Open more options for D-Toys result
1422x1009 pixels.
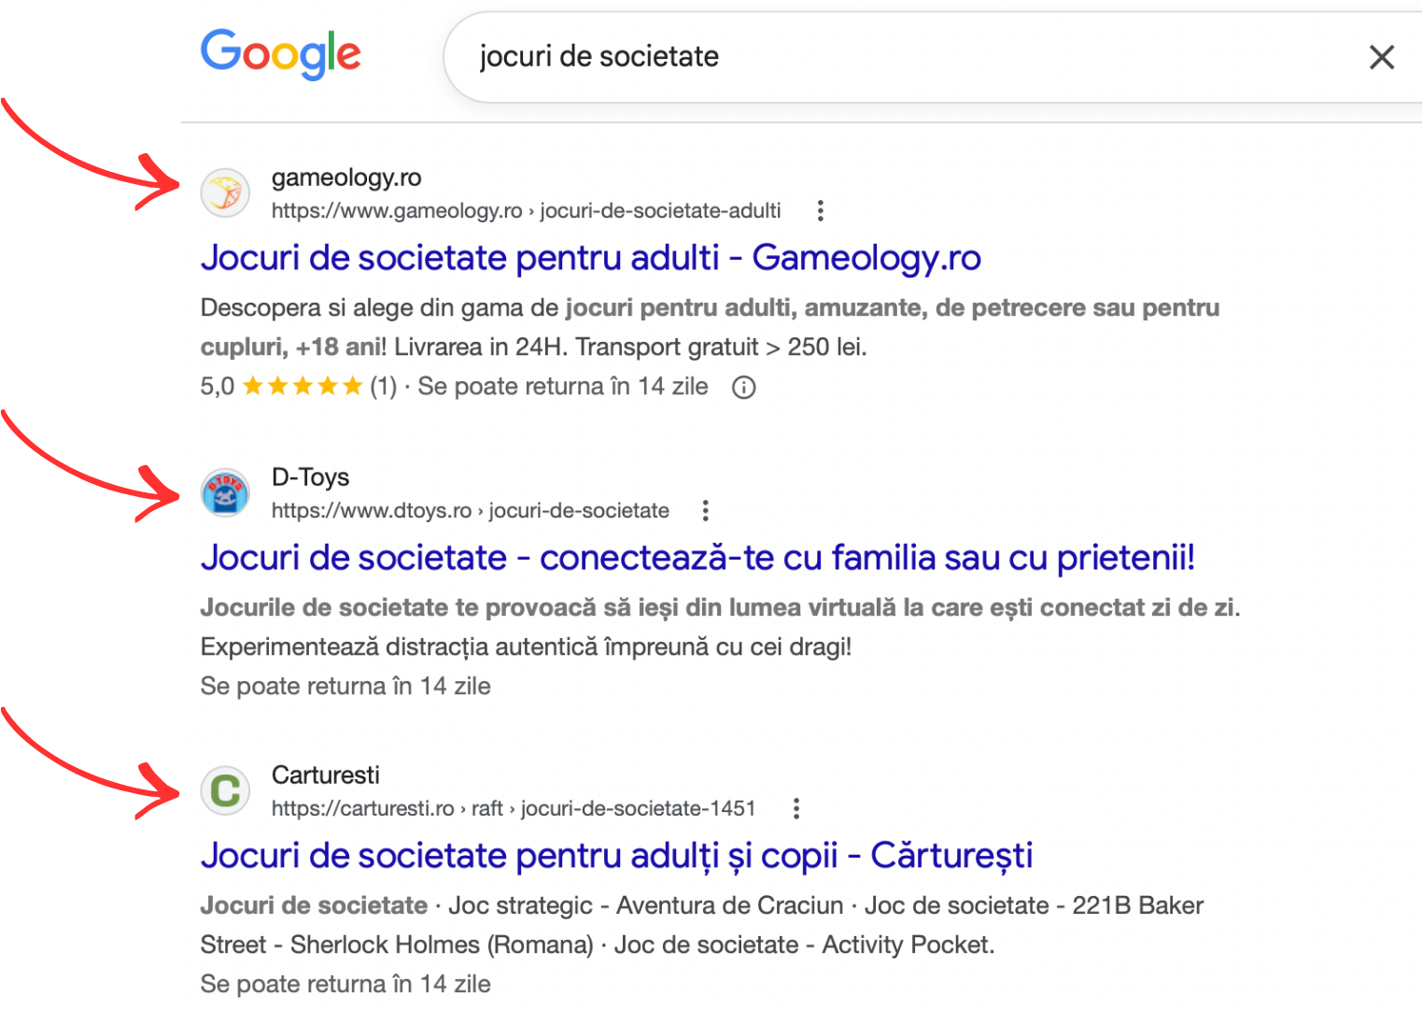tap(705, 511)
